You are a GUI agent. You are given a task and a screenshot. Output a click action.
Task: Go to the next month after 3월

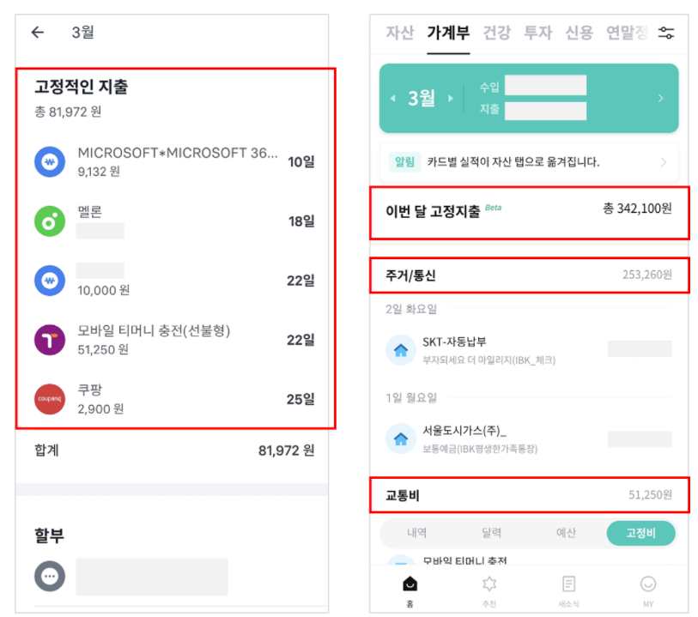[x=451, y=99]
